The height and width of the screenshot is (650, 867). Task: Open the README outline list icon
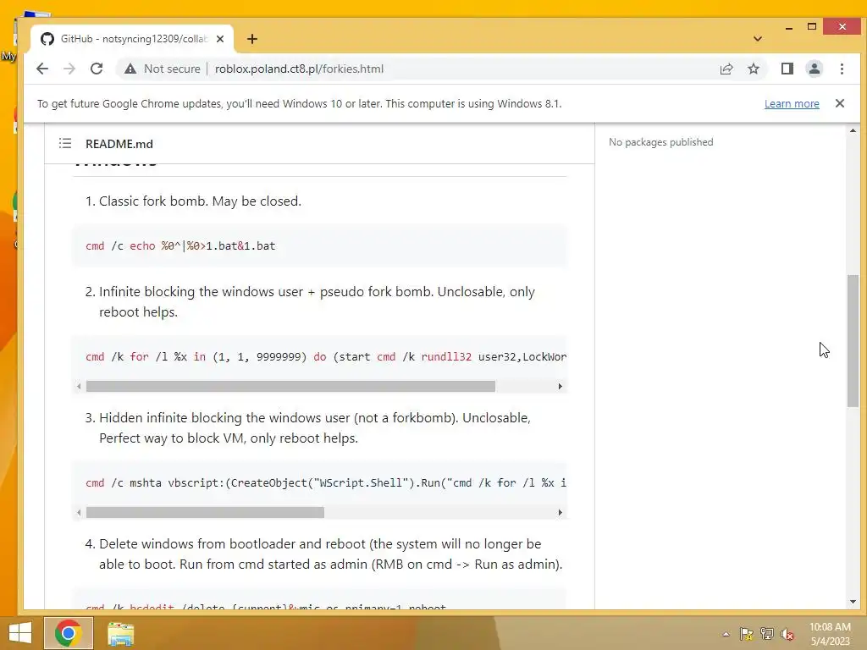(65, 144)
